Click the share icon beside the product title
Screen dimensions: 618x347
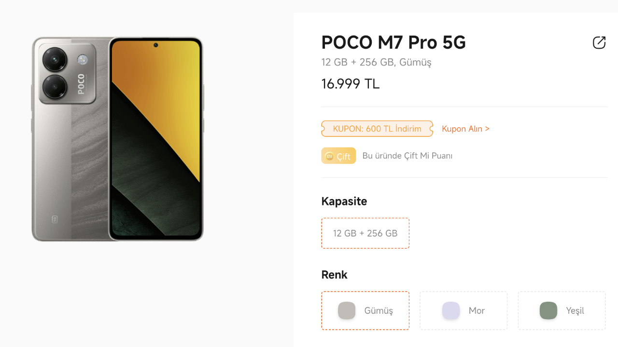[x=599, y=43]
